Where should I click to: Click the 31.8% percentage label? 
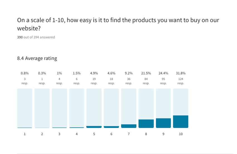[x=180, y=73]
